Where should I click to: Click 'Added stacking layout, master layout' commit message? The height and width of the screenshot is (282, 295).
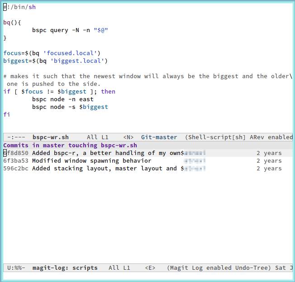108,169
